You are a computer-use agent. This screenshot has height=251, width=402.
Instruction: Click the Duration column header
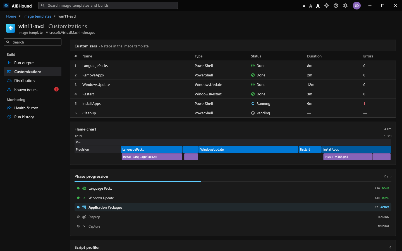tap(314, 56)
